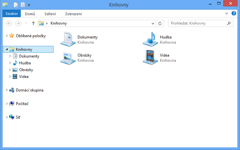240x150 pixels.
Task: Click the search magnifier icon
Action: click(x=229, y=23)
